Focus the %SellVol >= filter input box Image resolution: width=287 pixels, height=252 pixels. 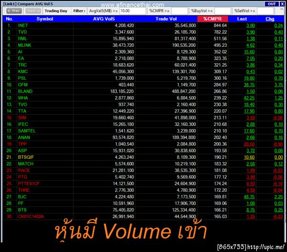(265, 11)
